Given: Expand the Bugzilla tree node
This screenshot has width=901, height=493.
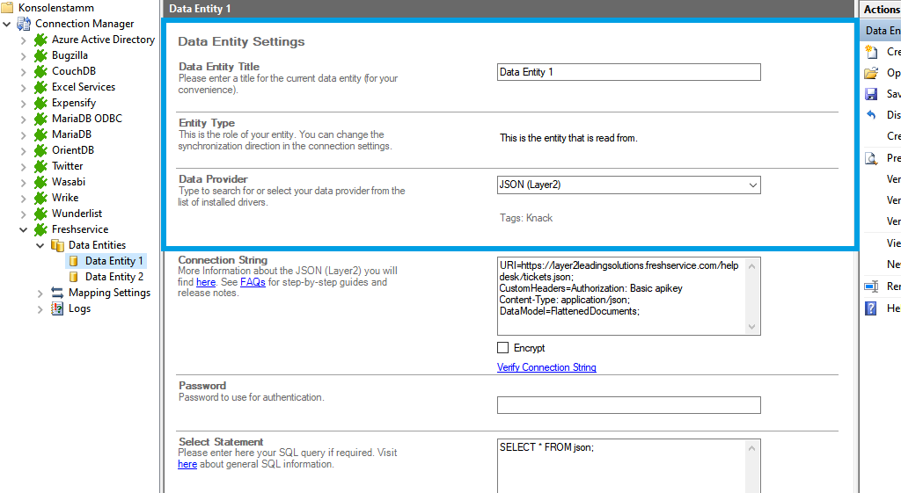Looking at the screenshot, I should coord(23,56).
